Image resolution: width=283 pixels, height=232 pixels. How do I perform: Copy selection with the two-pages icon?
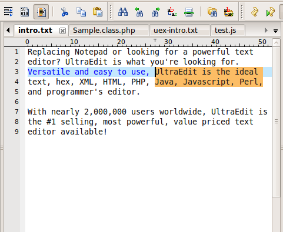click(81, 12)
